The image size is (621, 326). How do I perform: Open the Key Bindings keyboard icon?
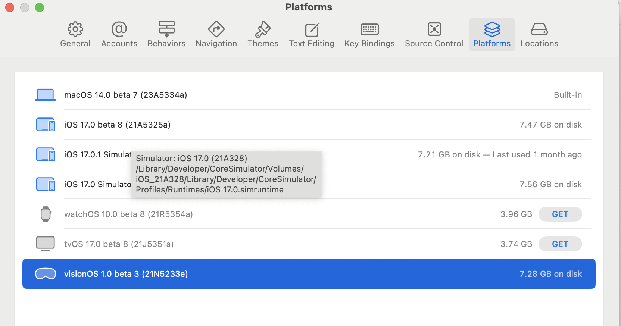click(x=369, y=29)
